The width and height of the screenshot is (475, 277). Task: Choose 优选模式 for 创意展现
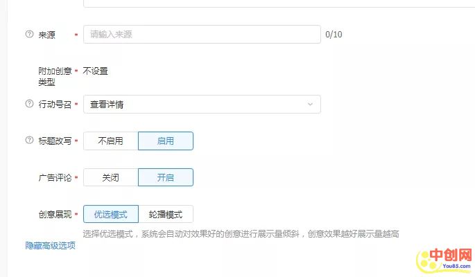coord(110,214)
